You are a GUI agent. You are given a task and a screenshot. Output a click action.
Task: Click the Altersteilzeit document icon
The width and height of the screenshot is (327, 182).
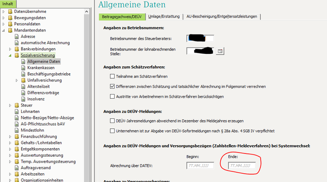[23, 87]
